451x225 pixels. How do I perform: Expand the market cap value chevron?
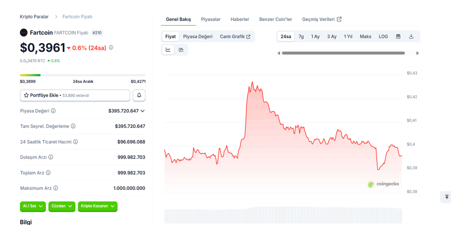pos(142,111)
